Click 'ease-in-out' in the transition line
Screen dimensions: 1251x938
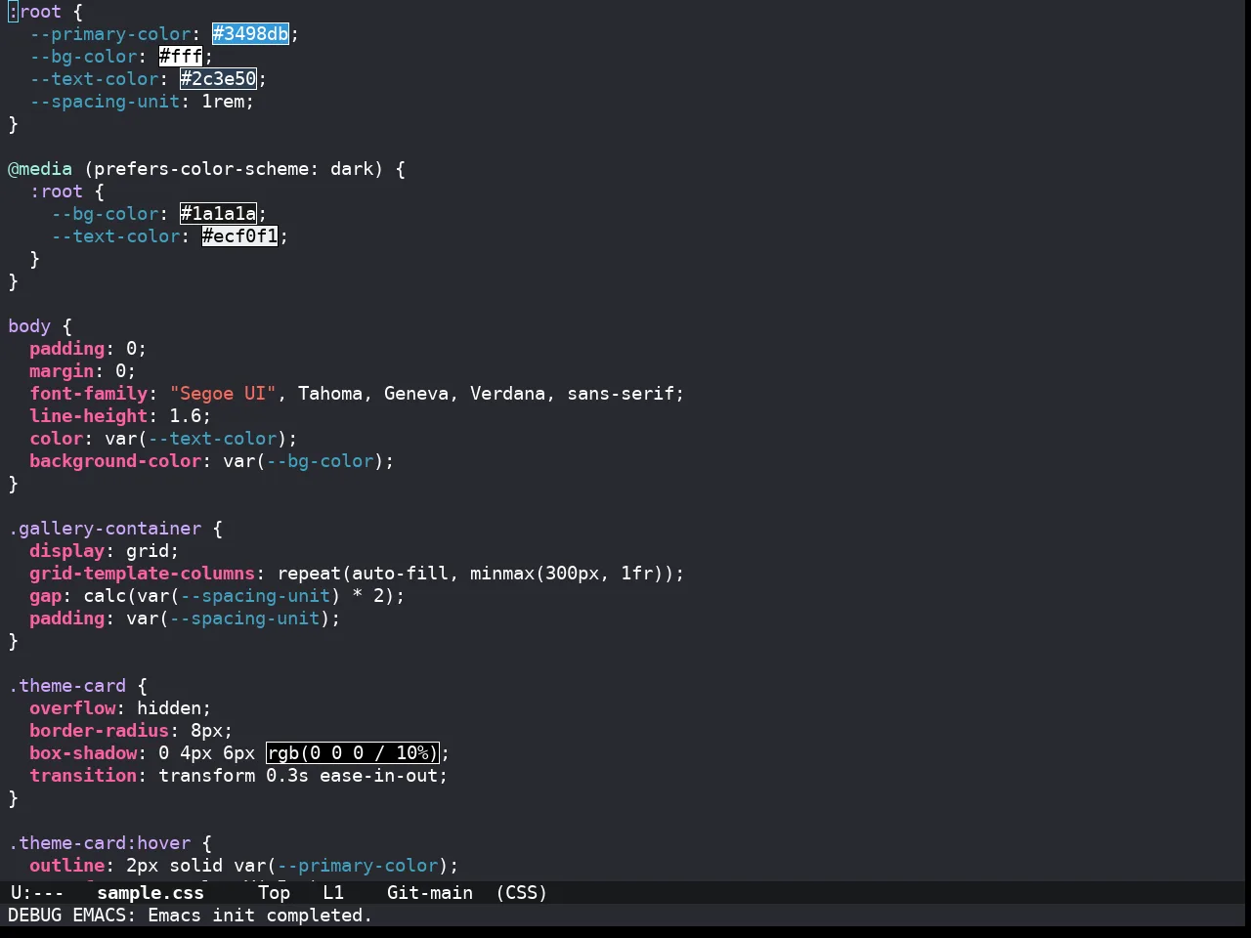[x=378, y=776]
